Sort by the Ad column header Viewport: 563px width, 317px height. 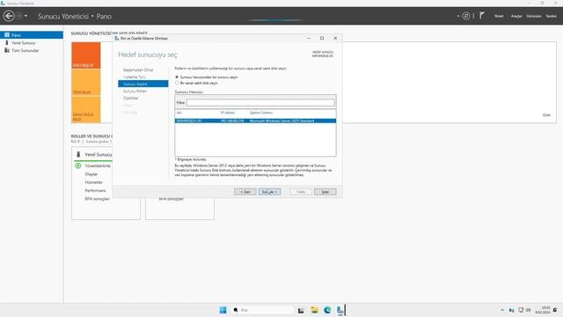click(179, 113)
